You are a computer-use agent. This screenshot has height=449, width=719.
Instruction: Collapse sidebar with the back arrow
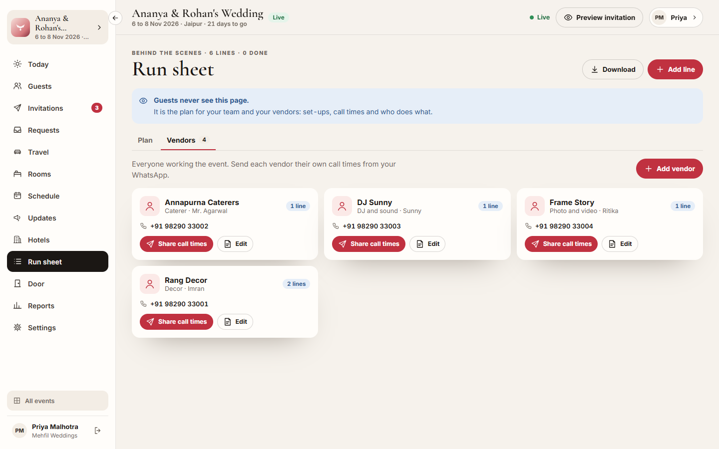click(115, 18)
